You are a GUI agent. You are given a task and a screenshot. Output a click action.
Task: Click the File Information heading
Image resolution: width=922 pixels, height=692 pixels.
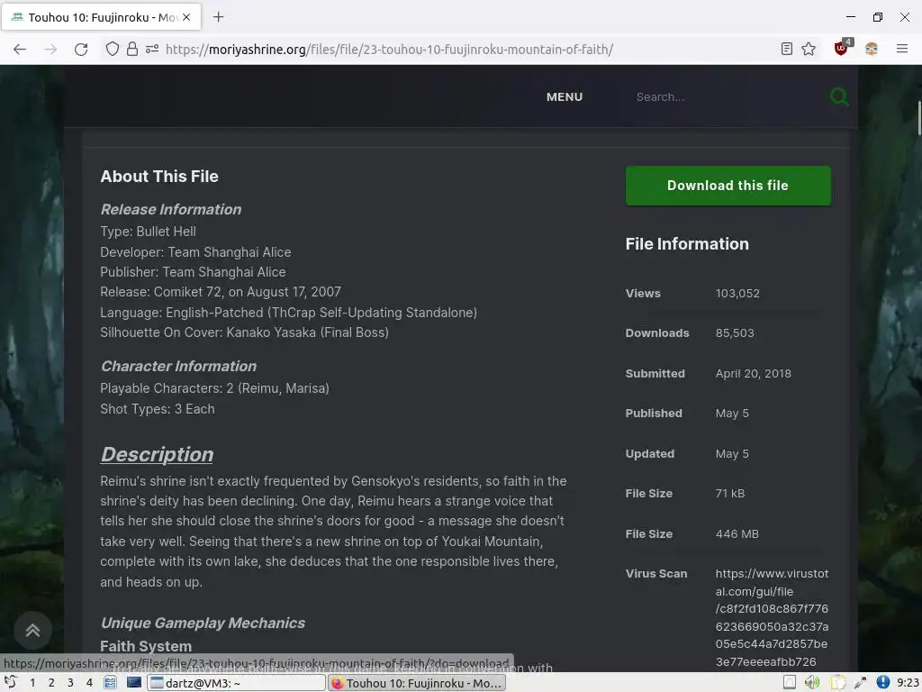687,243
